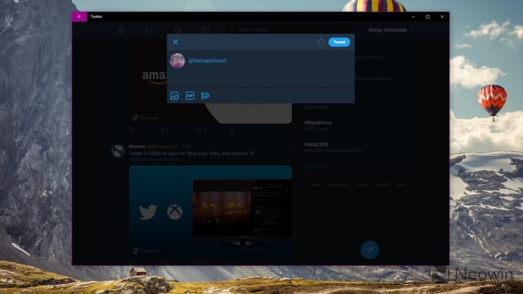This screenshot has height=294, width=523.
Task: Add a poll to the tweet
Action: pos(205,95)
